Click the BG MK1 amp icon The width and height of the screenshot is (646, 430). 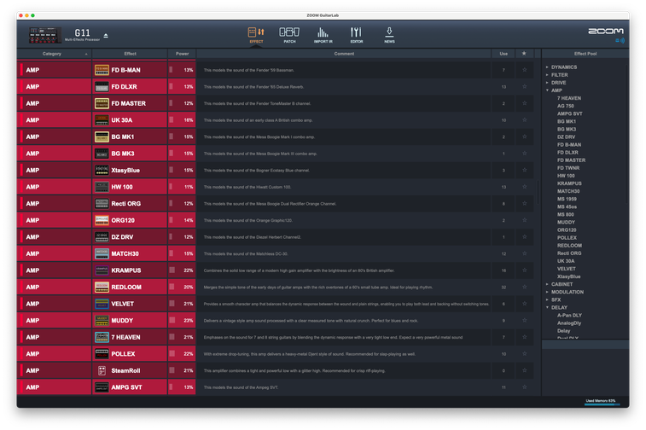(102, 137)
